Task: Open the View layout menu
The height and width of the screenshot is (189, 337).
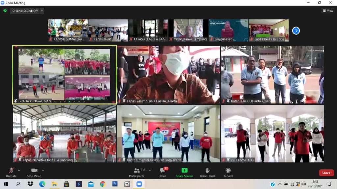Action: pos(328,11)
